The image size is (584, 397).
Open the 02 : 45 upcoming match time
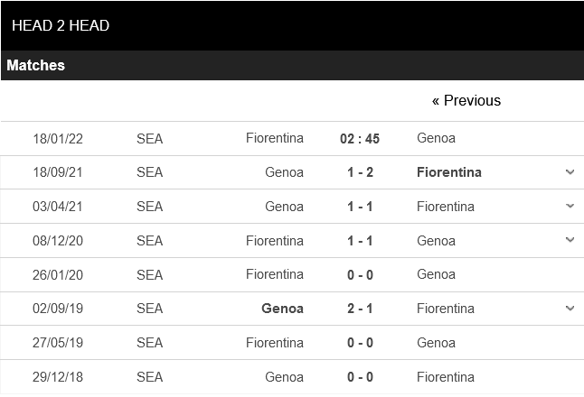[x=360, y=139]
